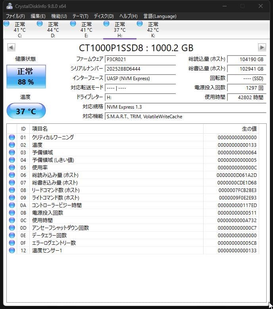Open the ディスク(D) menu
This screenshot has height=309, width=273.
[x=104, y=16]
